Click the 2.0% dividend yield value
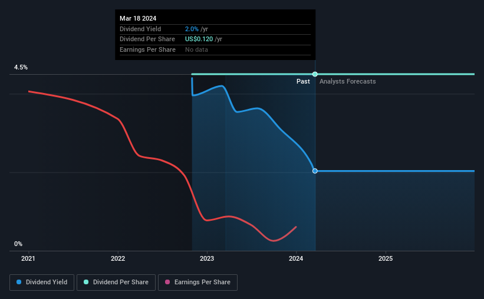Viewport: 484px width, 299px height. [192, 29]
